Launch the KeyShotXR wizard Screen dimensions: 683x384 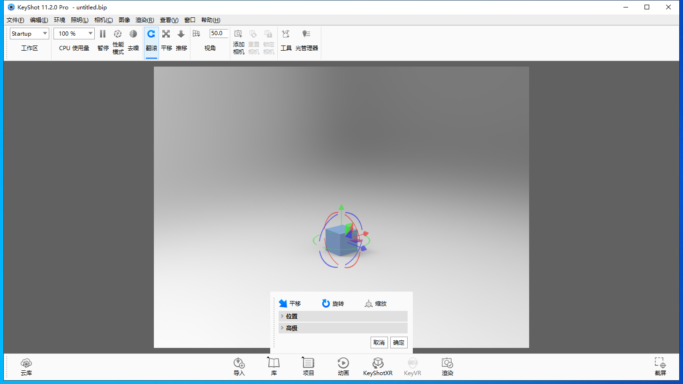[378, 367]
